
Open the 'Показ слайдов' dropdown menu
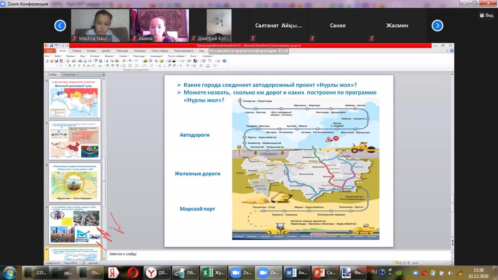click(177, 56)
